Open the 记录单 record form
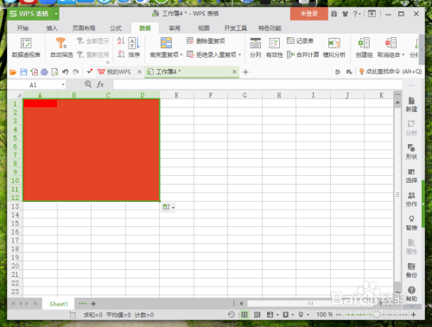432x327 pixels. (x=300, y=41)
